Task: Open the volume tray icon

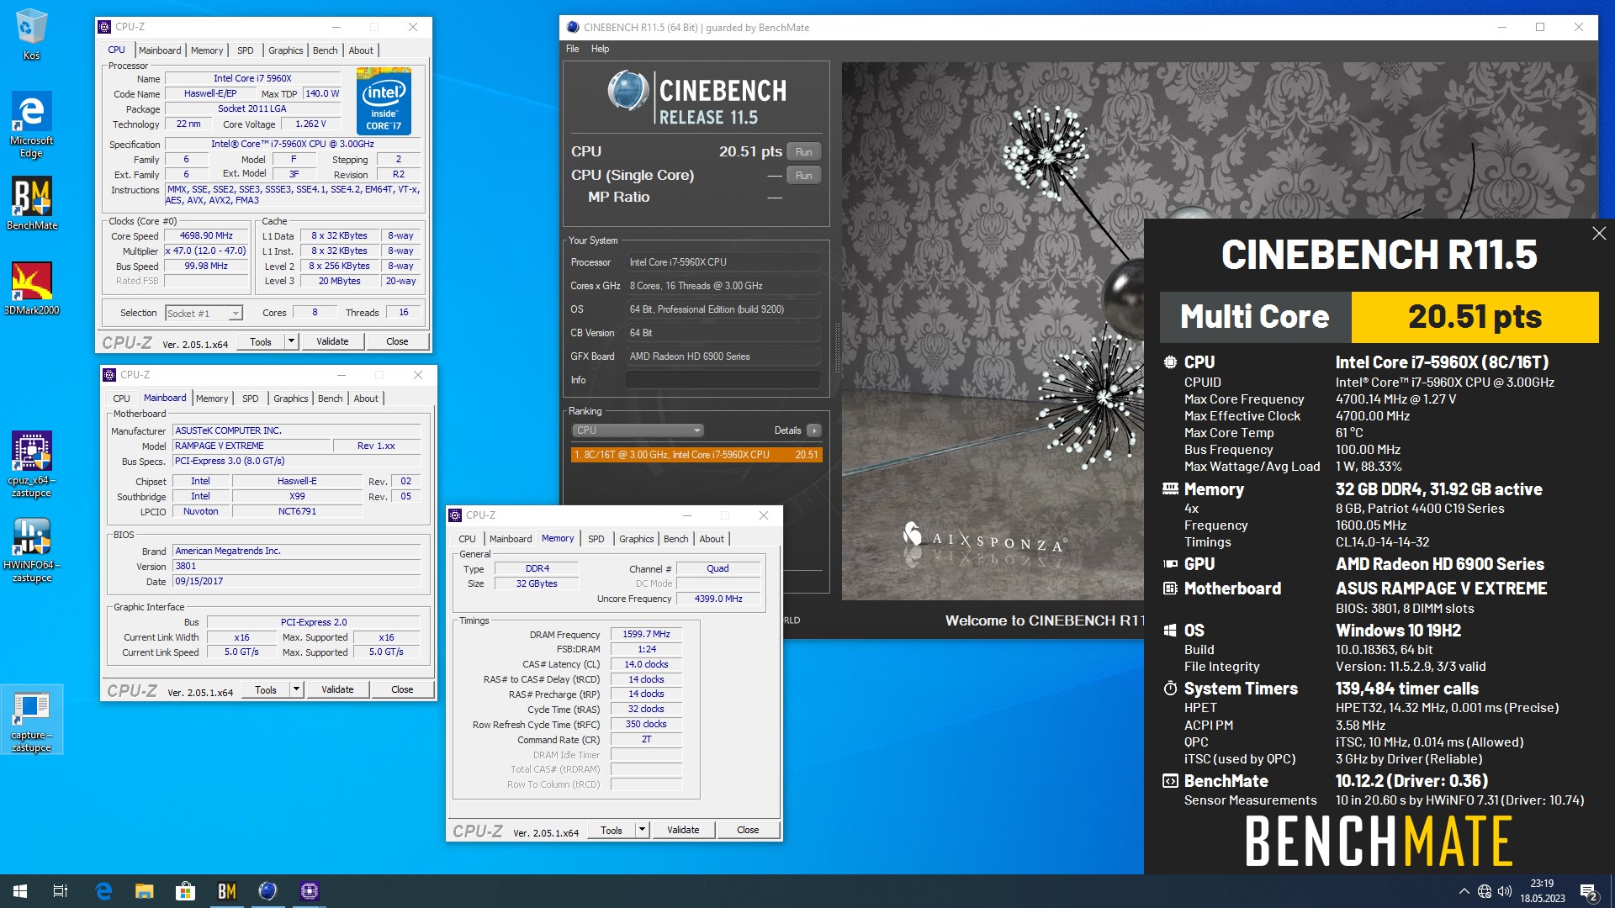Action: [x=1505, y=891]
